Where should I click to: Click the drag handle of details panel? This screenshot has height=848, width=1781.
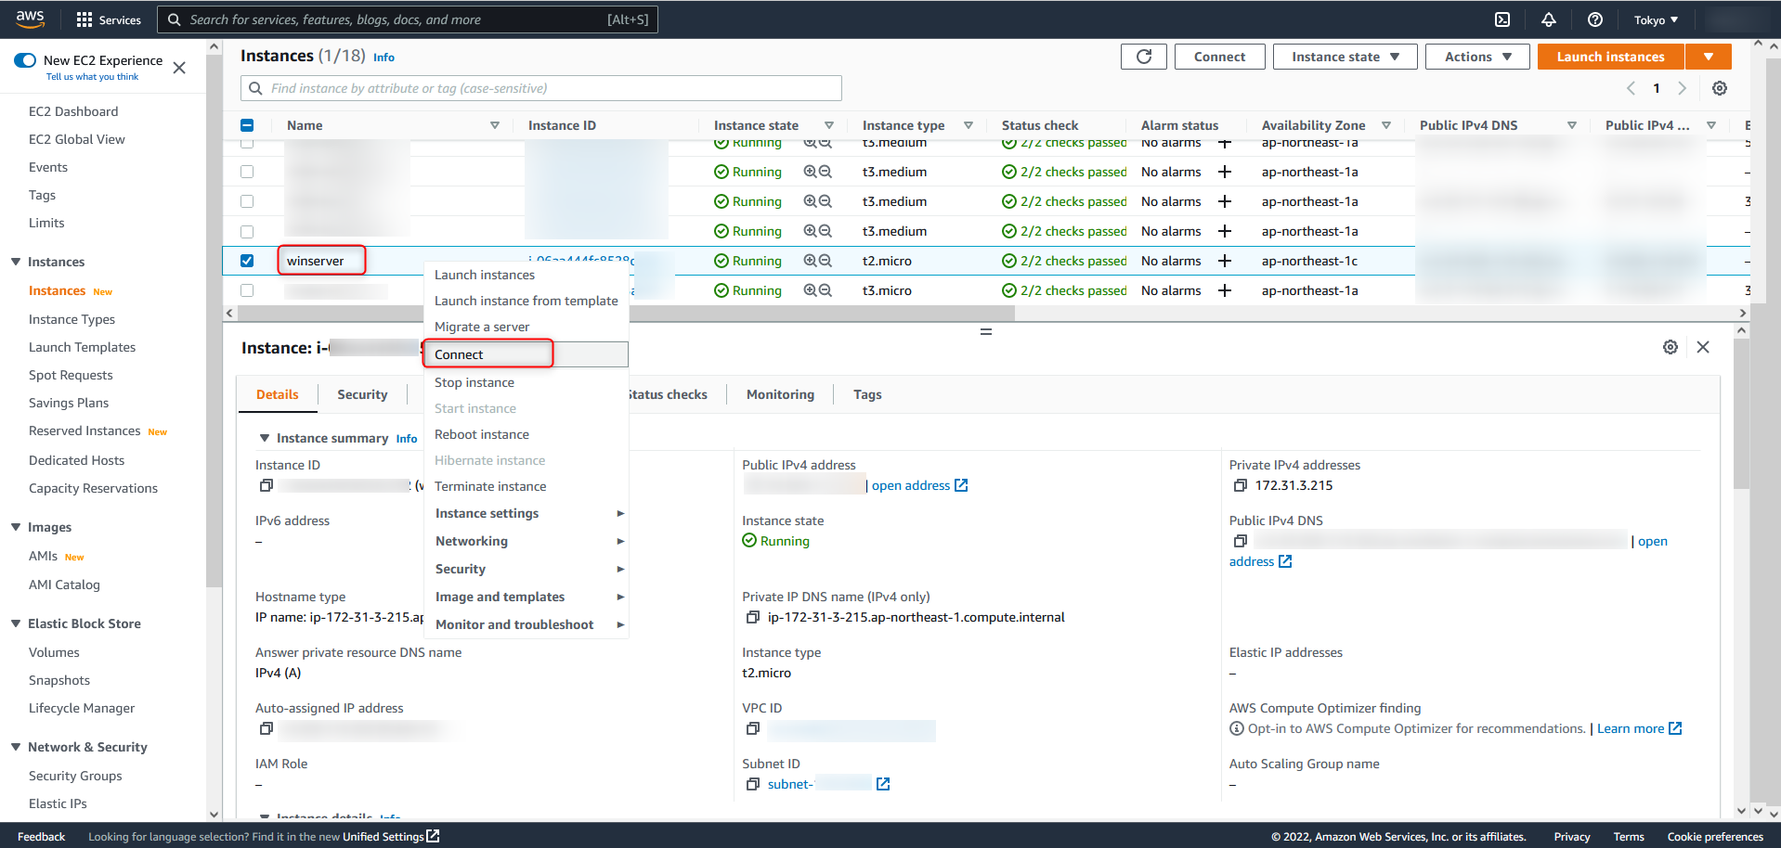(x=986, y=331)
